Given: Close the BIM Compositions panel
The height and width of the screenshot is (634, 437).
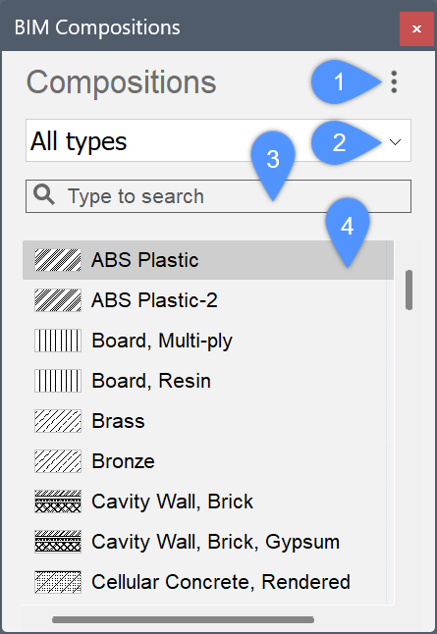Looking at the screenshot, I should [416, 28].
